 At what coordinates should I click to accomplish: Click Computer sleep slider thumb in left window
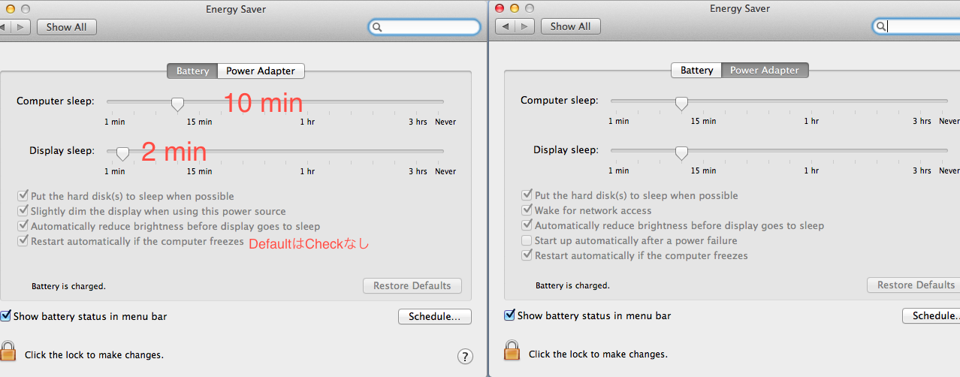tap(177, 104)
